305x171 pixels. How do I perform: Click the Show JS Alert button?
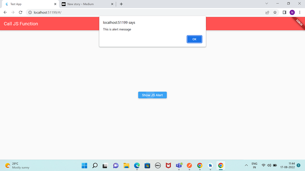[x=152, y=95]
